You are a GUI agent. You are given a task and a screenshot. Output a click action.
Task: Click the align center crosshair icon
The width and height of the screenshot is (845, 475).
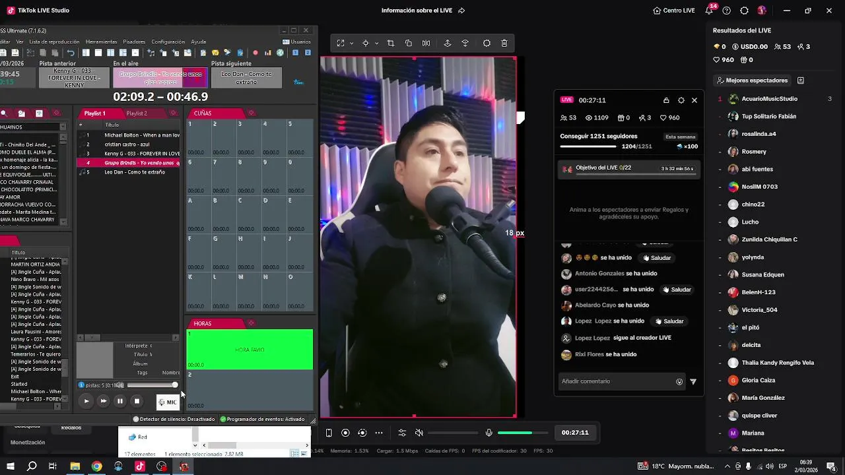pyautogui.click(x=366, y=44)
